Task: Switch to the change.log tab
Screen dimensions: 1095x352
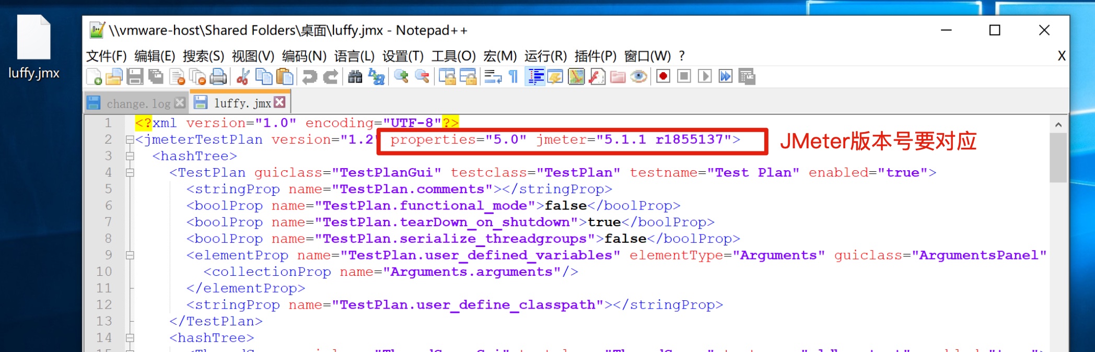Action: pos(137,103)
